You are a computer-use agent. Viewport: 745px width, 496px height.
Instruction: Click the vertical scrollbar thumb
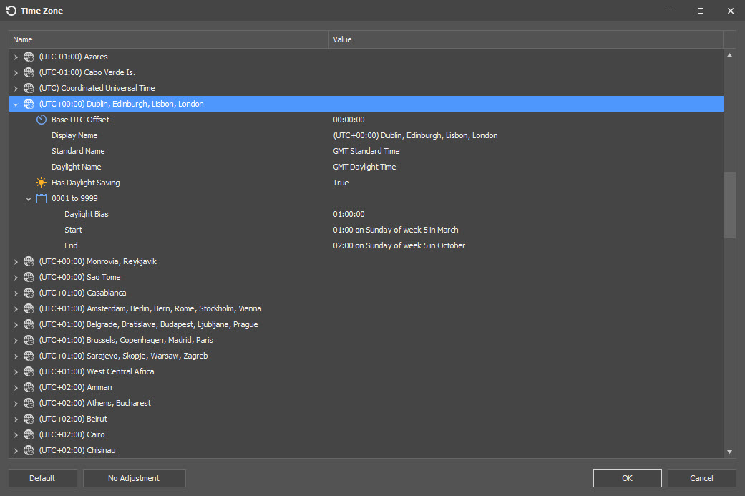tap(729, 205)
